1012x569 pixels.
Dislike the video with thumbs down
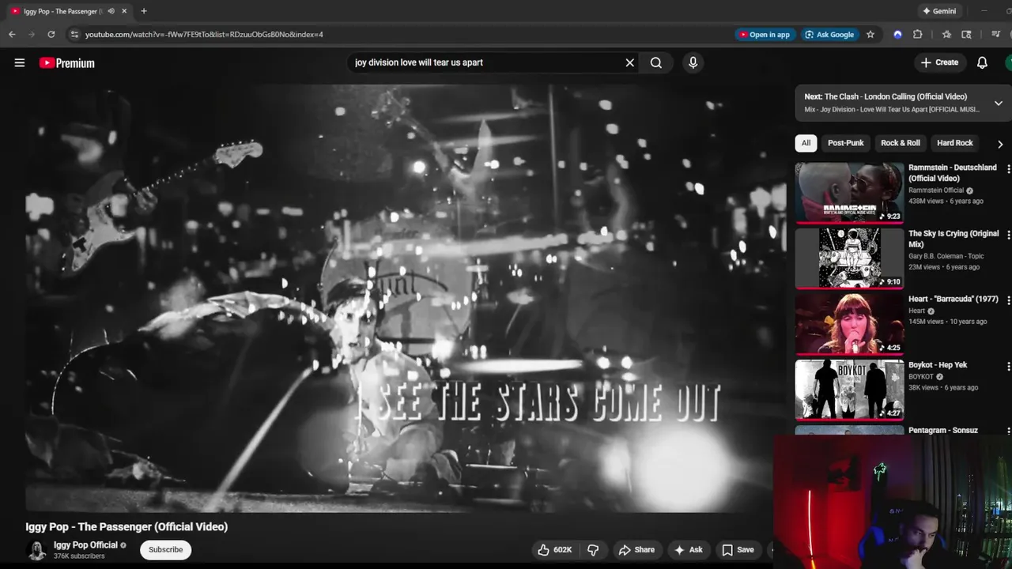click(593, 550)
